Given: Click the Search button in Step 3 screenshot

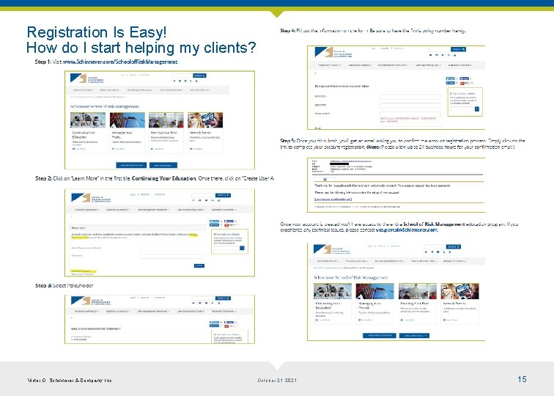Looking at the screenshot, I should click(223, 298).
